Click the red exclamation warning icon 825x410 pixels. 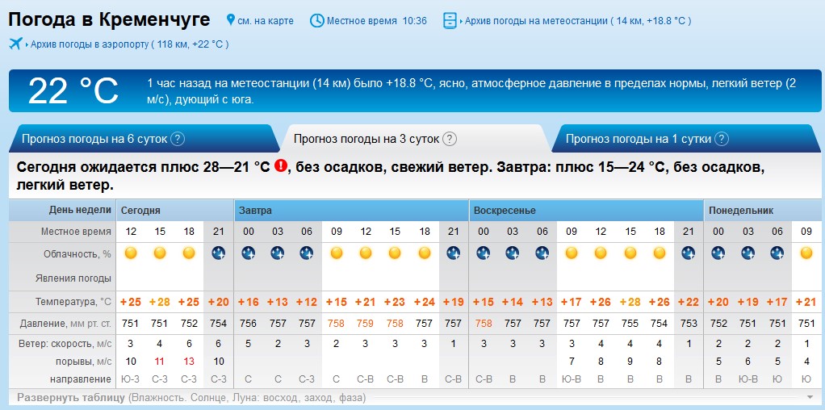point(280,166)
